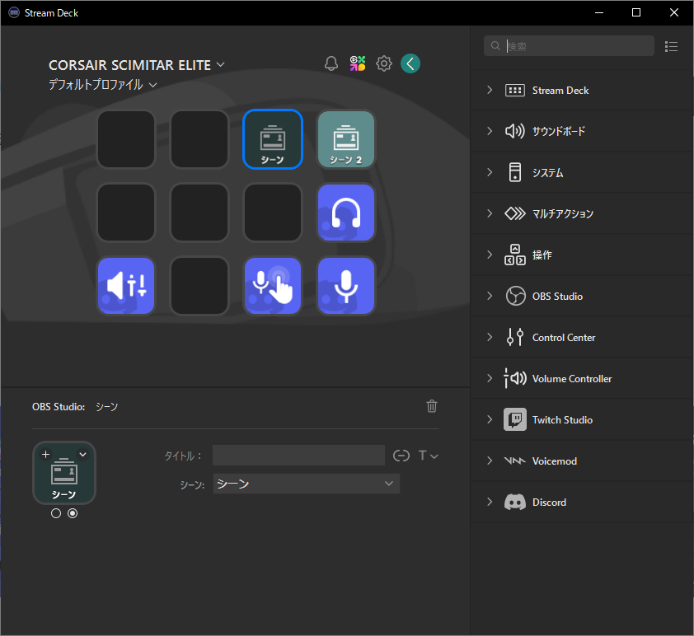Select the first state radio button
This screenshot has width=694, height=636.
click(56, 513)
